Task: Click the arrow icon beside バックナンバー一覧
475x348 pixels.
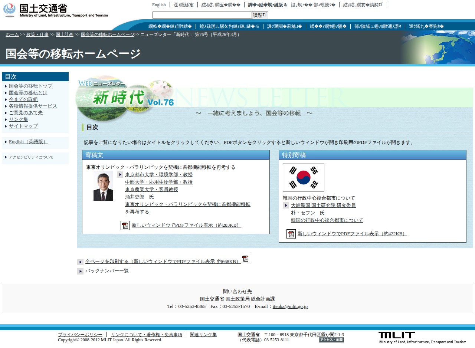Action: coord(80,271)
